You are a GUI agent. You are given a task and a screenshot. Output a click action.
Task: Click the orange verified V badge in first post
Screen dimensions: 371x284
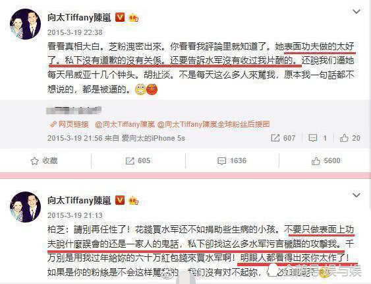point(120,17)
